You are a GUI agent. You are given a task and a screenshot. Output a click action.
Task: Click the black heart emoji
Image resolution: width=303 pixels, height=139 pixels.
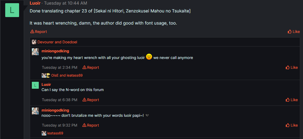pyautogui.click(x=147, y=116)
